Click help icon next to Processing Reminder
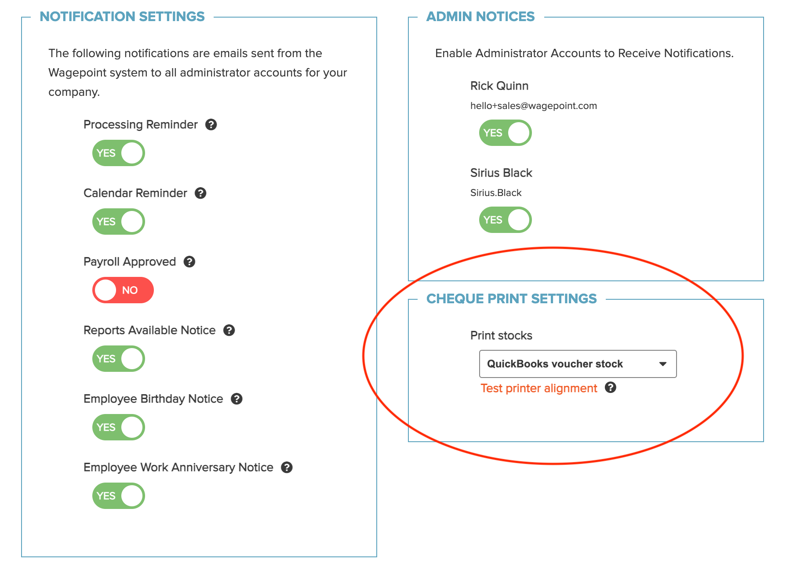Screen dimensions: 786x574 [x=211, y=125]
